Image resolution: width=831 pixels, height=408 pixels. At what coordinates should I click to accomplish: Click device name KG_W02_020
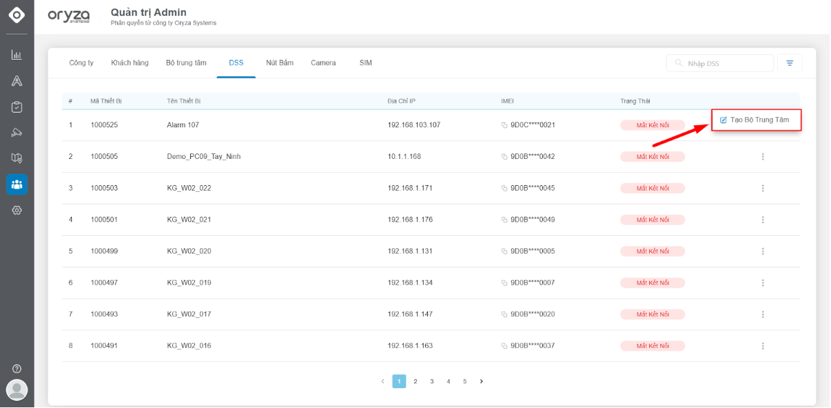[x=189, y=252]
